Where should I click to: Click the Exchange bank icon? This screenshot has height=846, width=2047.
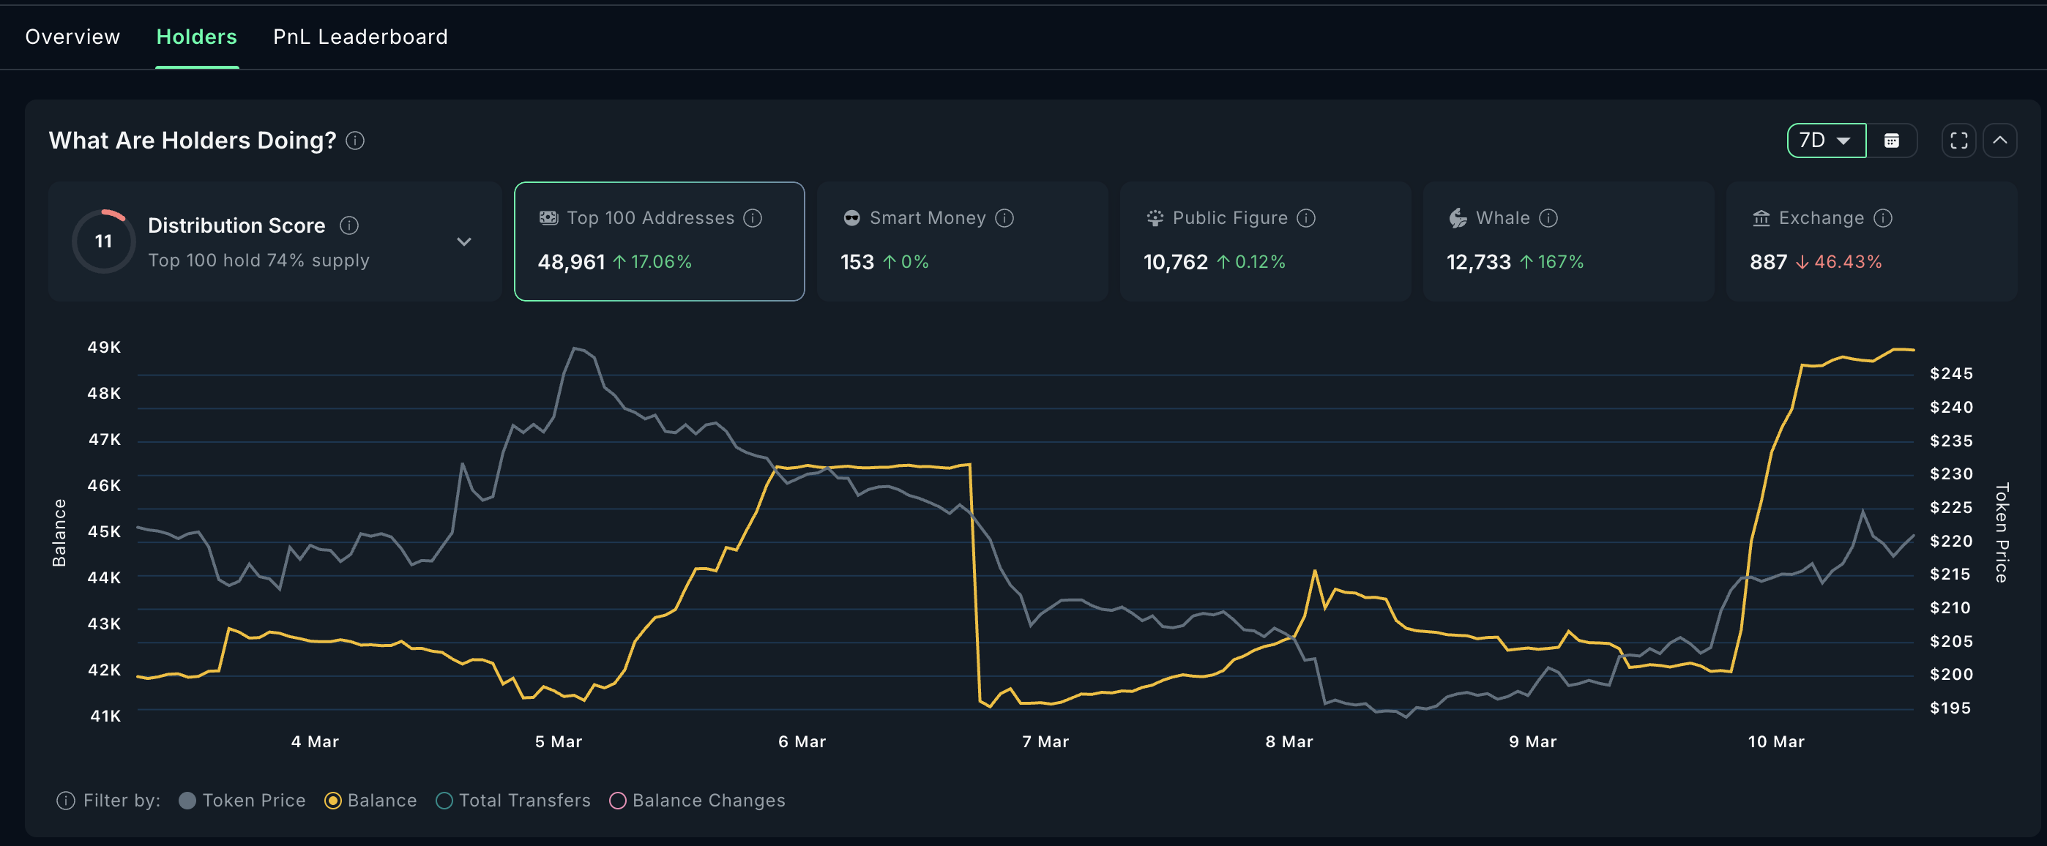[1761, 217]
